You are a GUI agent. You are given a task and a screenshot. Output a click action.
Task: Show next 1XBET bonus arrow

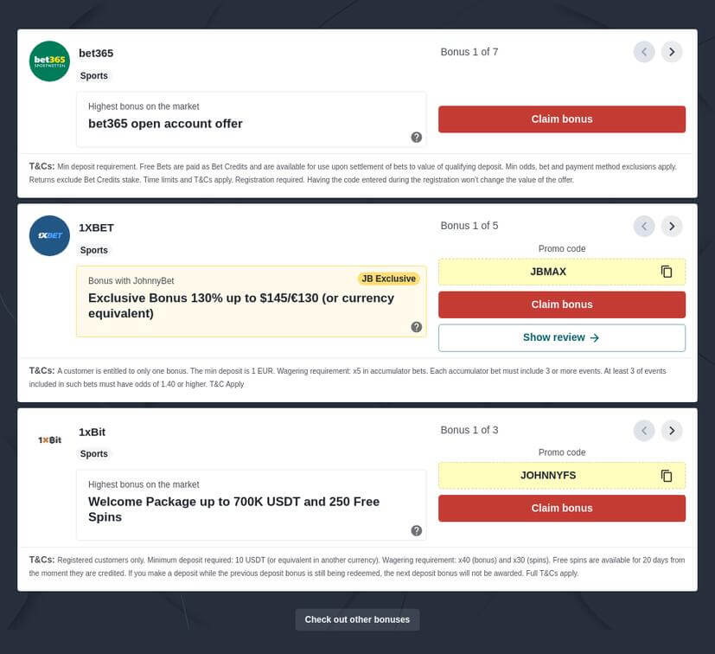click(672, 226)
